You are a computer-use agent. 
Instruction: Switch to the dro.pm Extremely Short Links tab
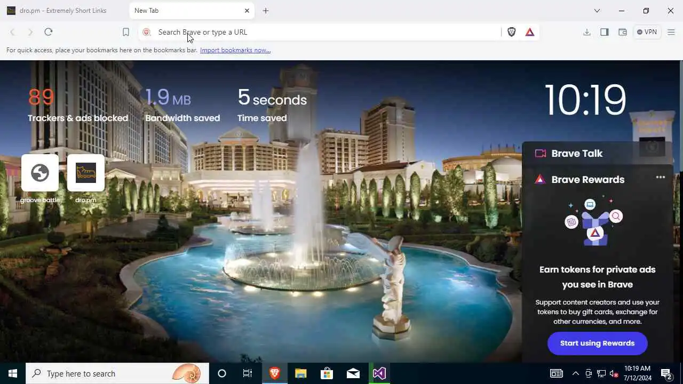[64, 11]
